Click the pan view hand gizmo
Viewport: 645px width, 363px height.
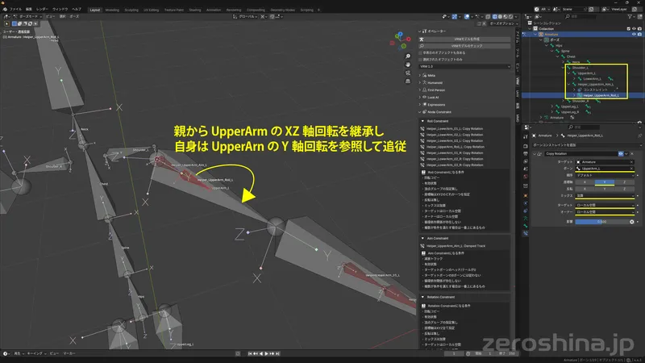408,65
